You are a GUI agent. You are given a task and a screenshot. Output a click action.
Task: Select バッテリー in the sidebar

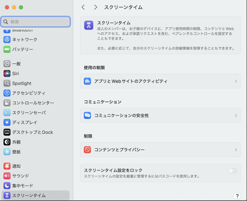(x=35, y=49)
